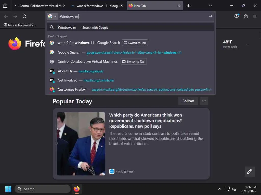Click Follow for Popular Today
The height and width of the screenshot is (195, 261).
[188, 101]
